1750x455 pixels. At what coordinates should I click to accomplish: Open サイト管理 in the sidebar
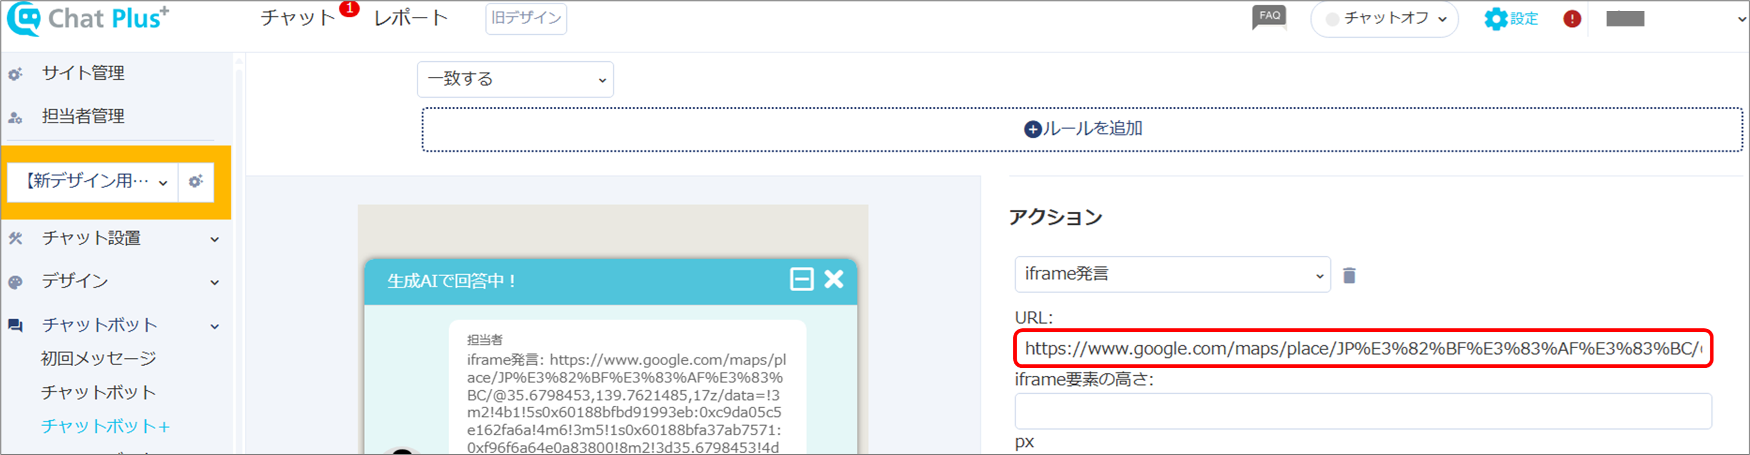click(x=83, y=73)
